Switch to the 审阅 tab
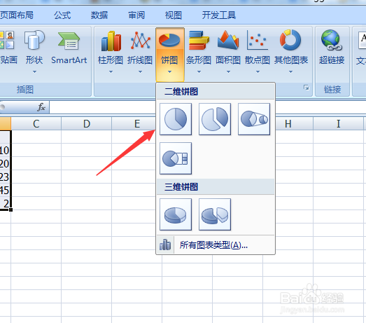 coord(136,15)
